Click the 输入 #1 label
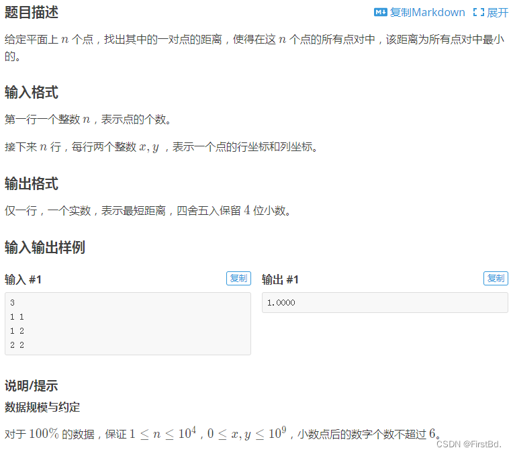Screen dimensions: 511x454 (x=23, y=279)
